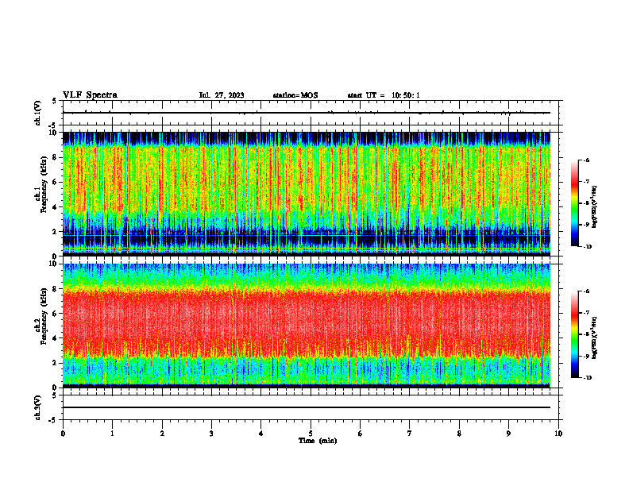The width and height of the screenshot is (629, 486).
Task: Click the "-6" label on ch.1 color scale
Action: [586, 160]
